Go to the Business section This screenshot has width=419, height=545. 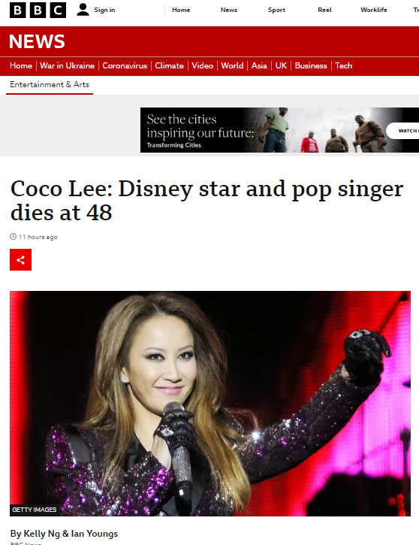tap(311, 65)
